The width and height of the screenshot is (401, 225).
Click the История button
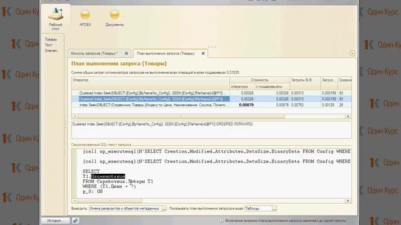[x=56, y=221]
